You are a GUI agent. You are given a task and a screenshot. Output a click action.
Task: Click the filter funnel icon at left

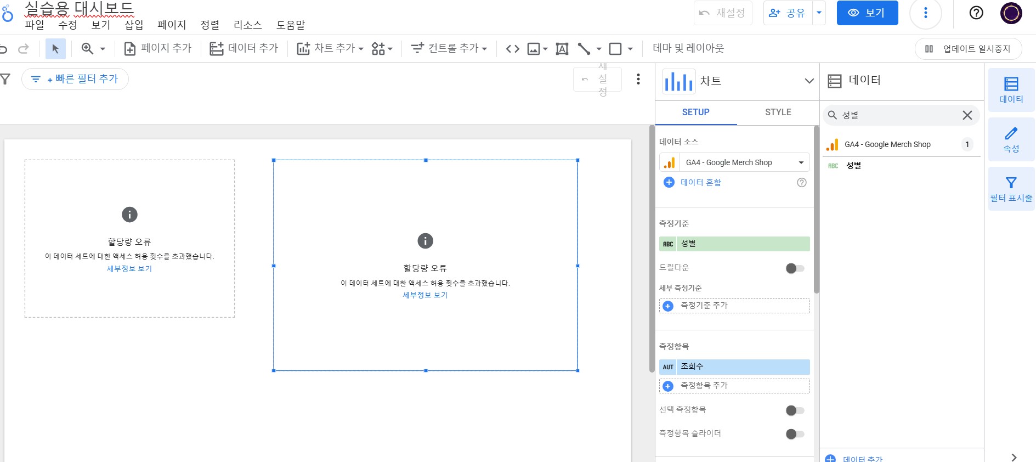click(5, 80)
